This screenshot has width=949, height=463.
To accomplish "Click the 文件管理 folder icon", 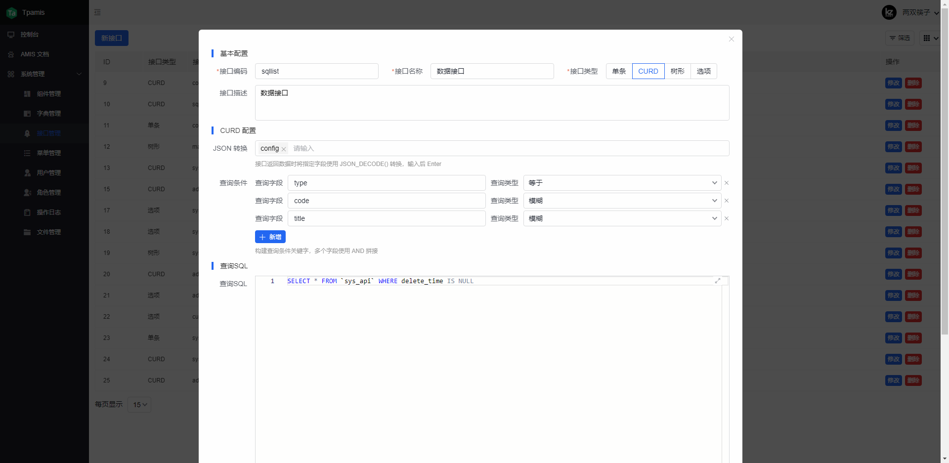I will tap(27, 232).
